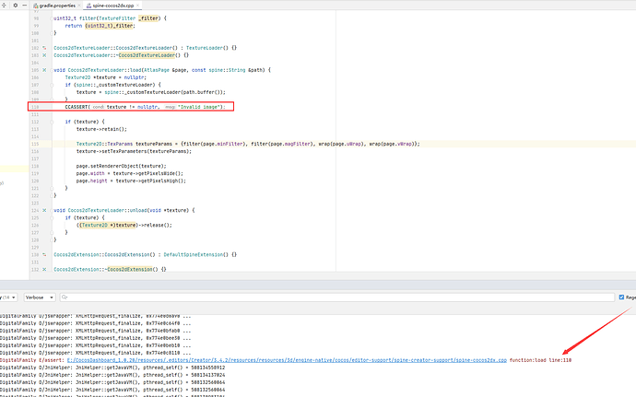This screenshot has width=636, height=397.
Task: Click Texture2D::TexParams on line 115
Action: tap(104, 144)
